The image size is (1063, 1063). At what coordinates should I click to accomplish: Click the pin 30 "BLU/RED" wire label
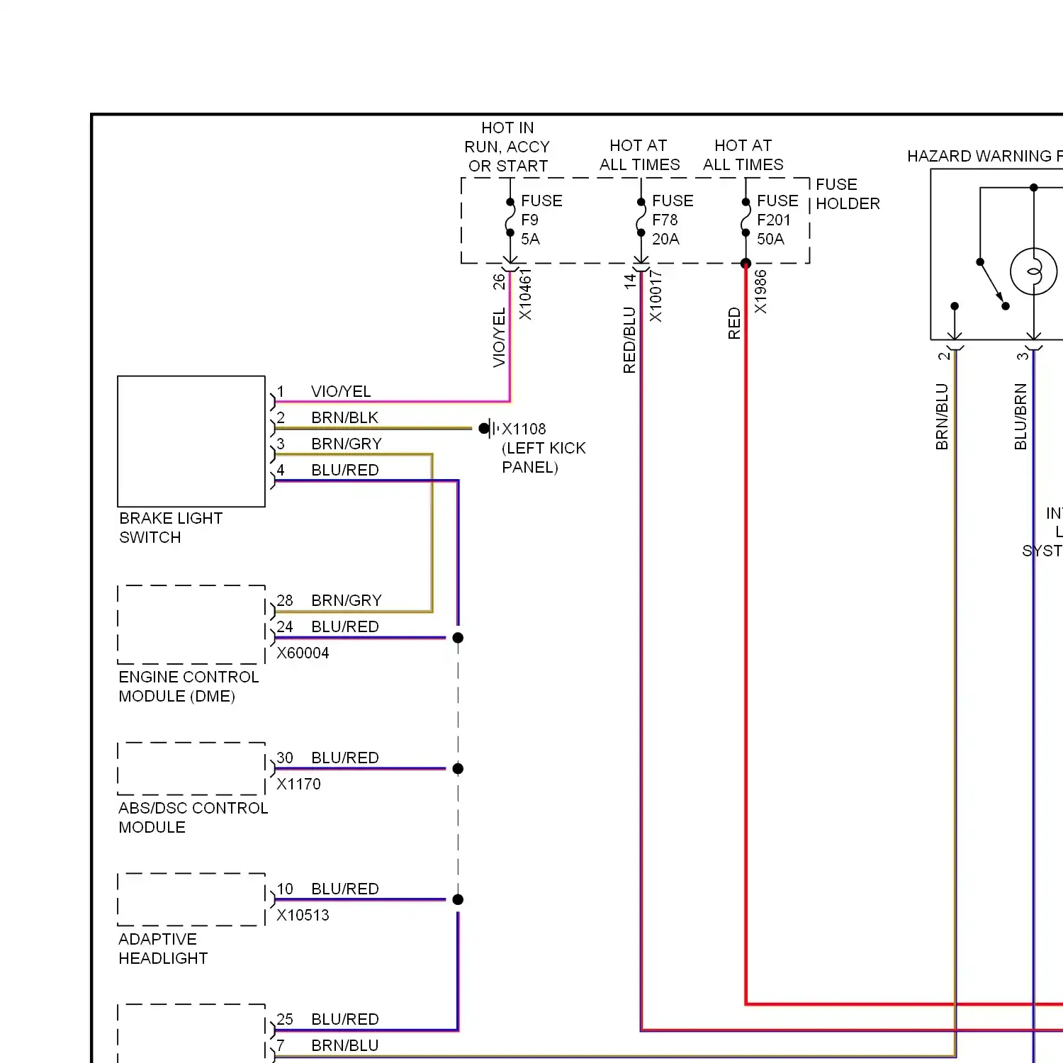(345, 758)
